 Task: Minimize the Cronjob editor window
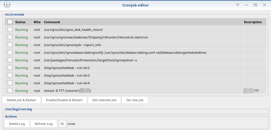coord(246,5)
